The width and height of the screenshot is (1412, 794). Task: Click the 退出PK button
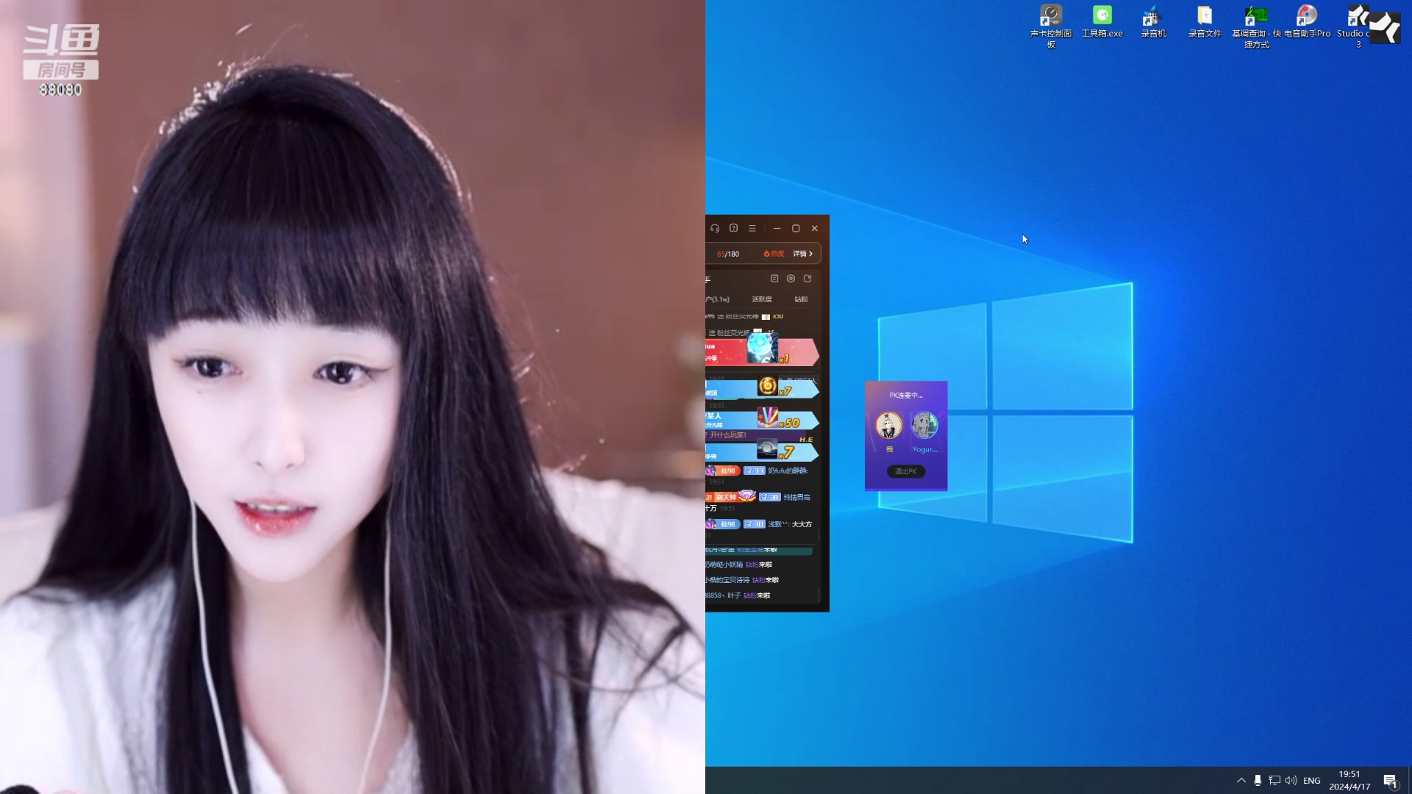(x=906, y=471)
